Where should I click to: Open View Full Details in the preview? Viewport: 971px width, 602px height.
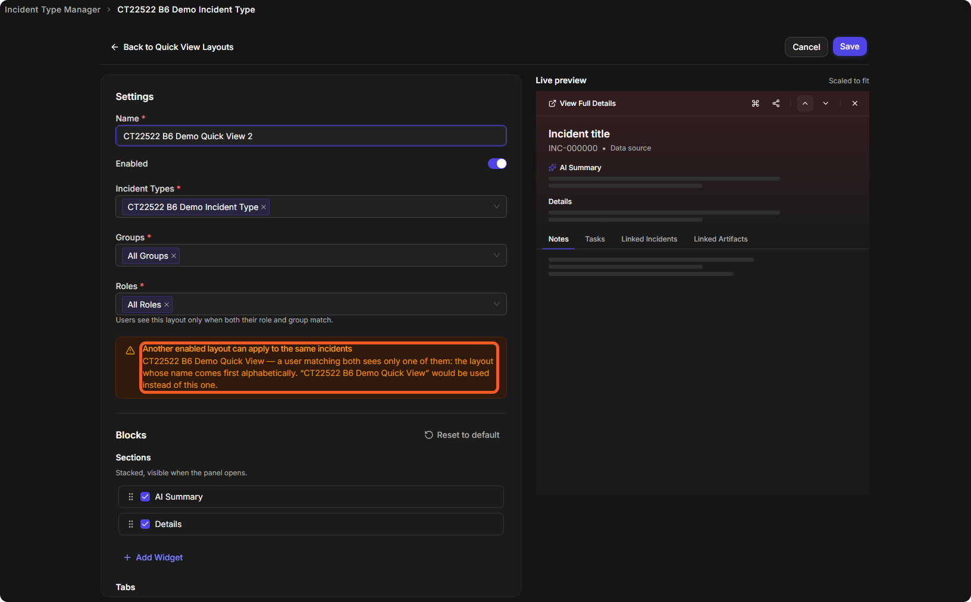point(582,104)
